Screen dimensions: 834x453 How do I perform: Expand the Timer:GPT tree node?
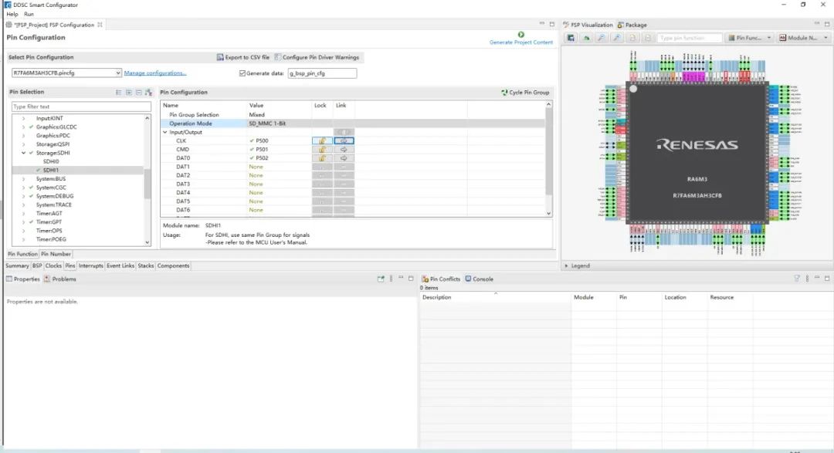pos(23,222)
